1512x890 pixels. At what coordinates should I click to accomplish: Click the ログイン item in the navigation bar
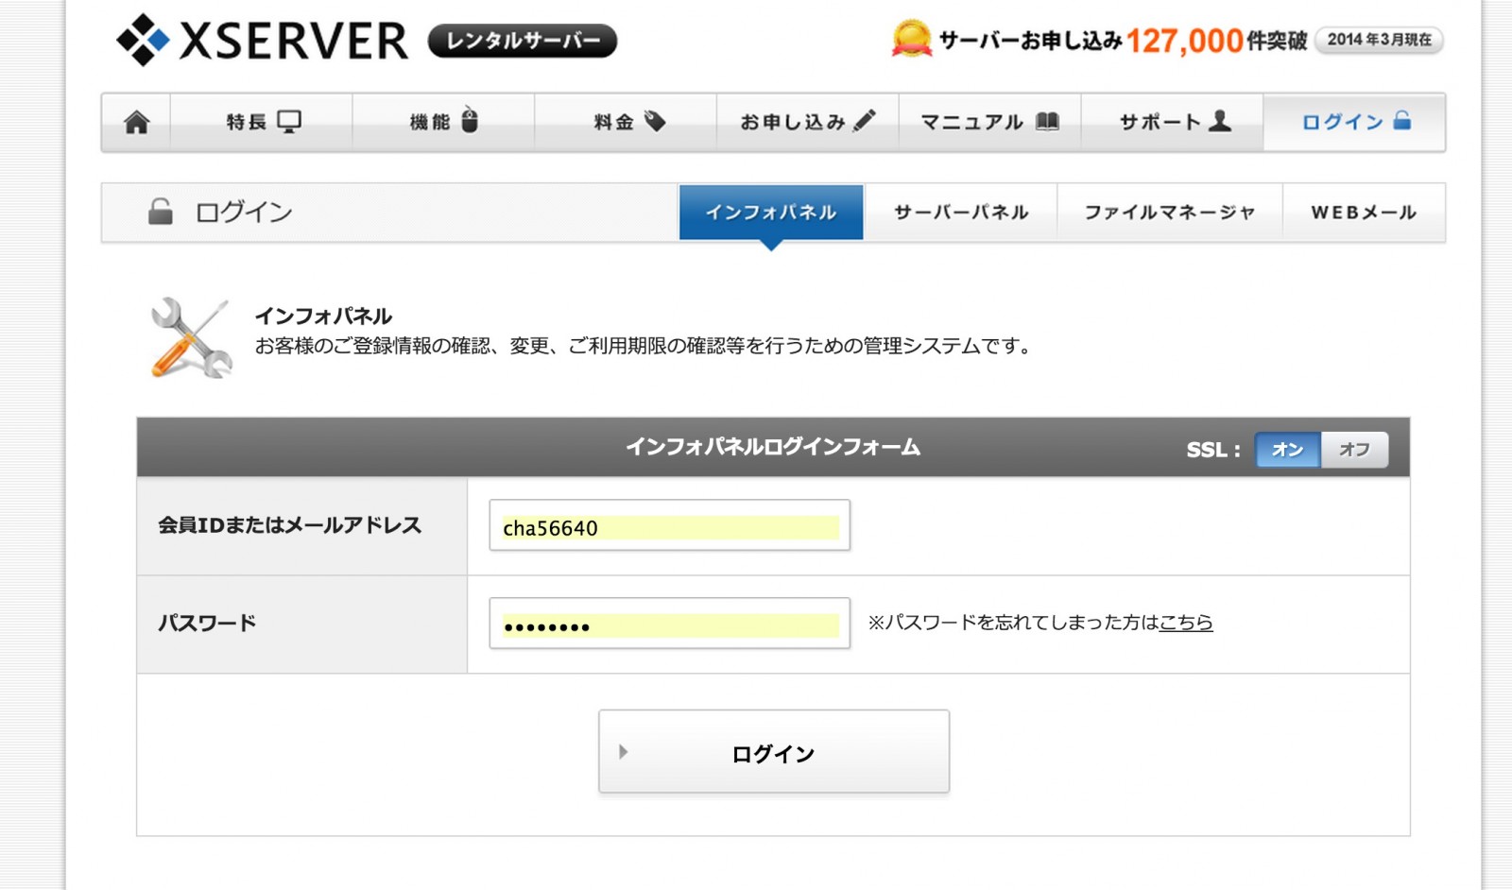[1354, 122]
